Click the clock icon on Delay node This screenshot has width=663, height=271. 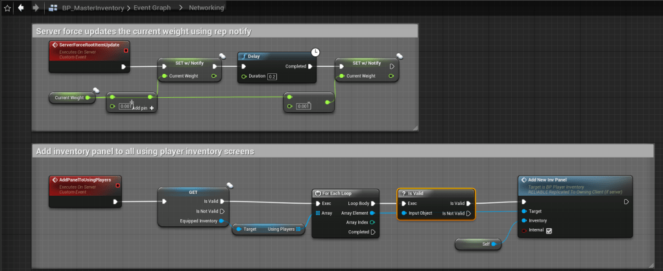316,52
